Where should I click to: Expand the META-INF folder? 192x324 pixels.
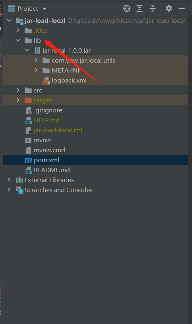coord(36,70)
